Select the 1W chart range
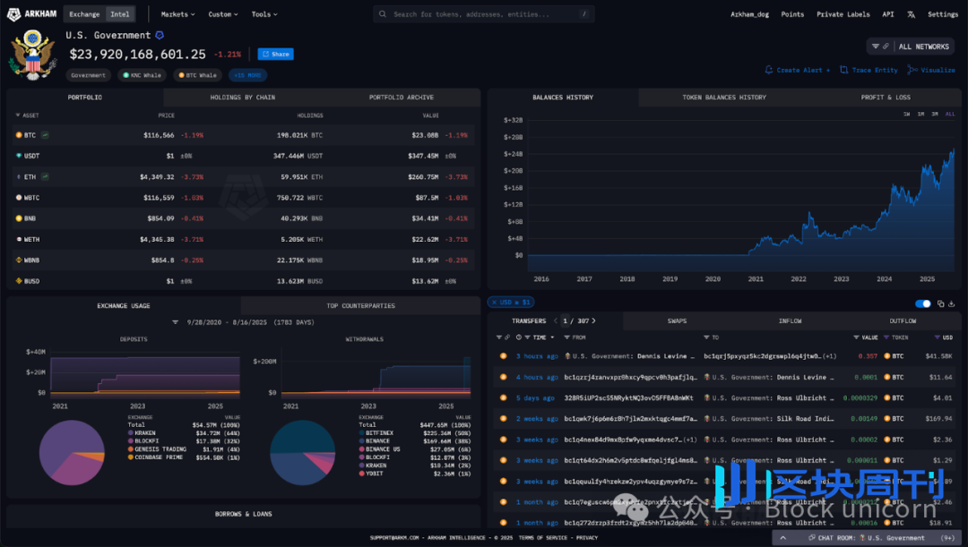 pyautogui.click(x=906, y=114)
